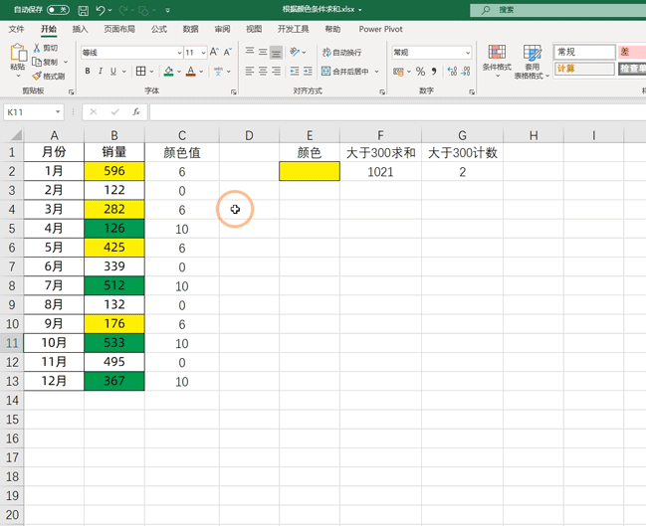Viewport: 646px width, 526px height.
Task: Click the Increase Indent icon
Action: click(x=308, y=71)
